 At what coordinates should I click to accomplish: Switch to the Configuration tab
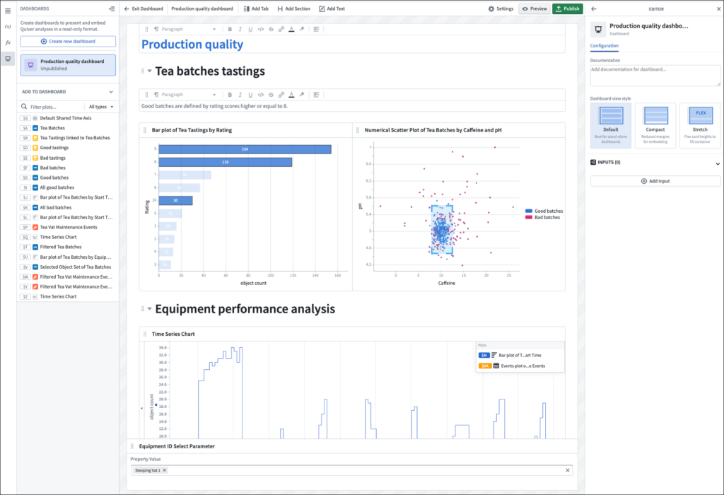tap(605, 46)
